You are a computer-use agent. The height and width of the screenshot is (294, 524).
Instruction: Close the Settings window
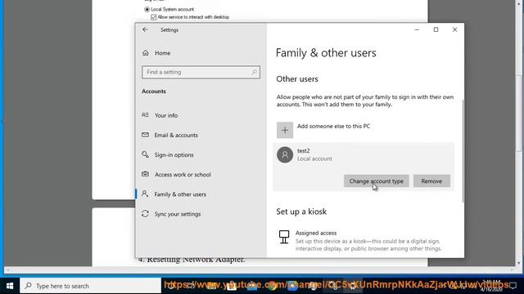(454, 29)
